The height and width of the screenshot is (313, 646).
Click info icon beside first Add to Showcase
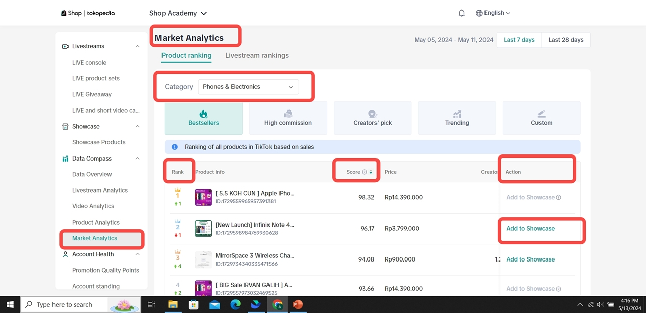pos(558,198)
